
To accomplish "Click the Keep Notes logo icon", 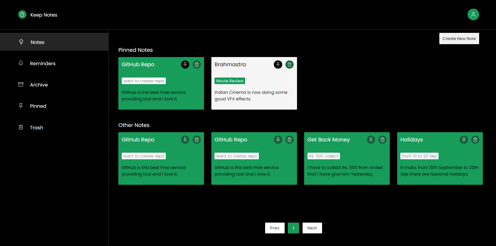I will coord(22,14).
